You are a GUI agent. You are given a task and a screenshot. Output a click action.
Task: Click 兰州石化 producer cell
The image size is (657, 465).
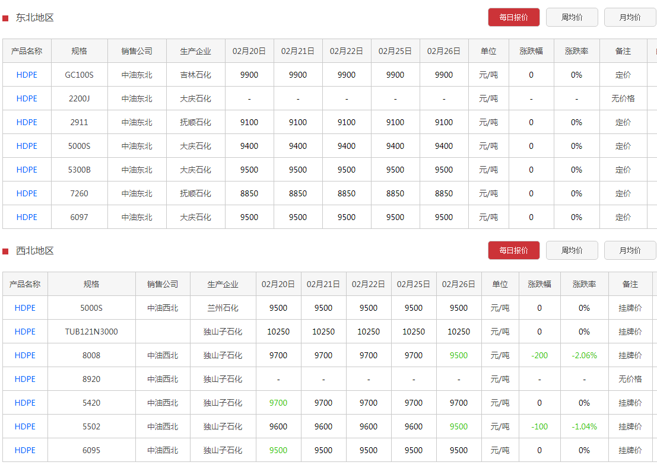(x=223, y=308)
